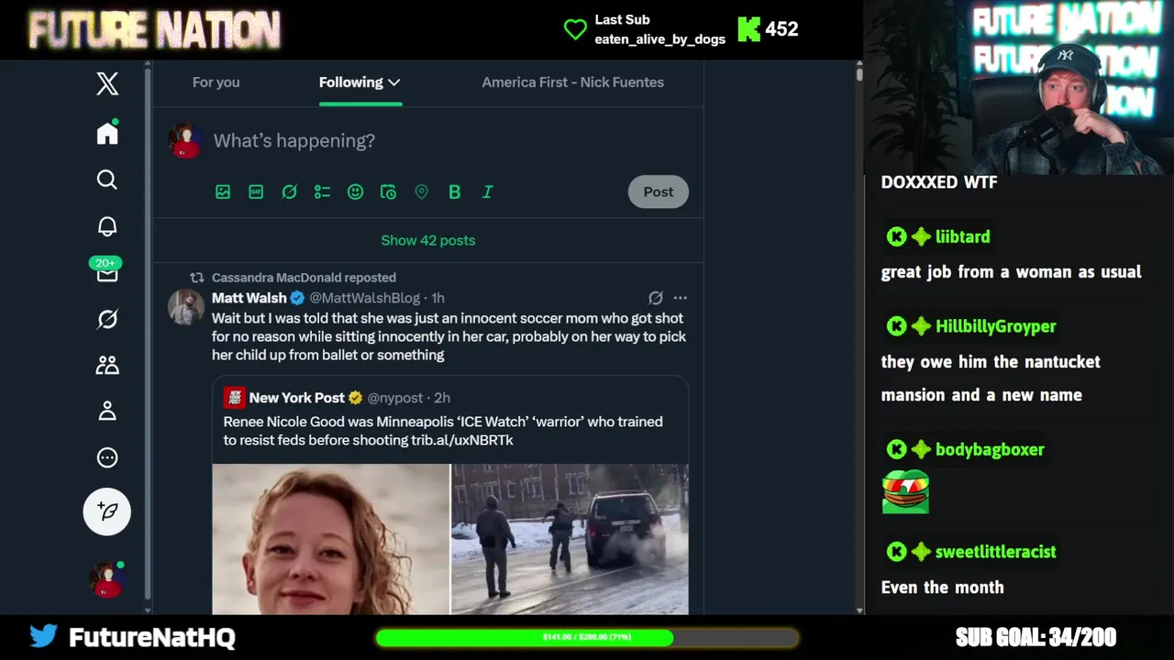Go to the Home feed icon
The image size is (1174, 660).
pos(107,134)
